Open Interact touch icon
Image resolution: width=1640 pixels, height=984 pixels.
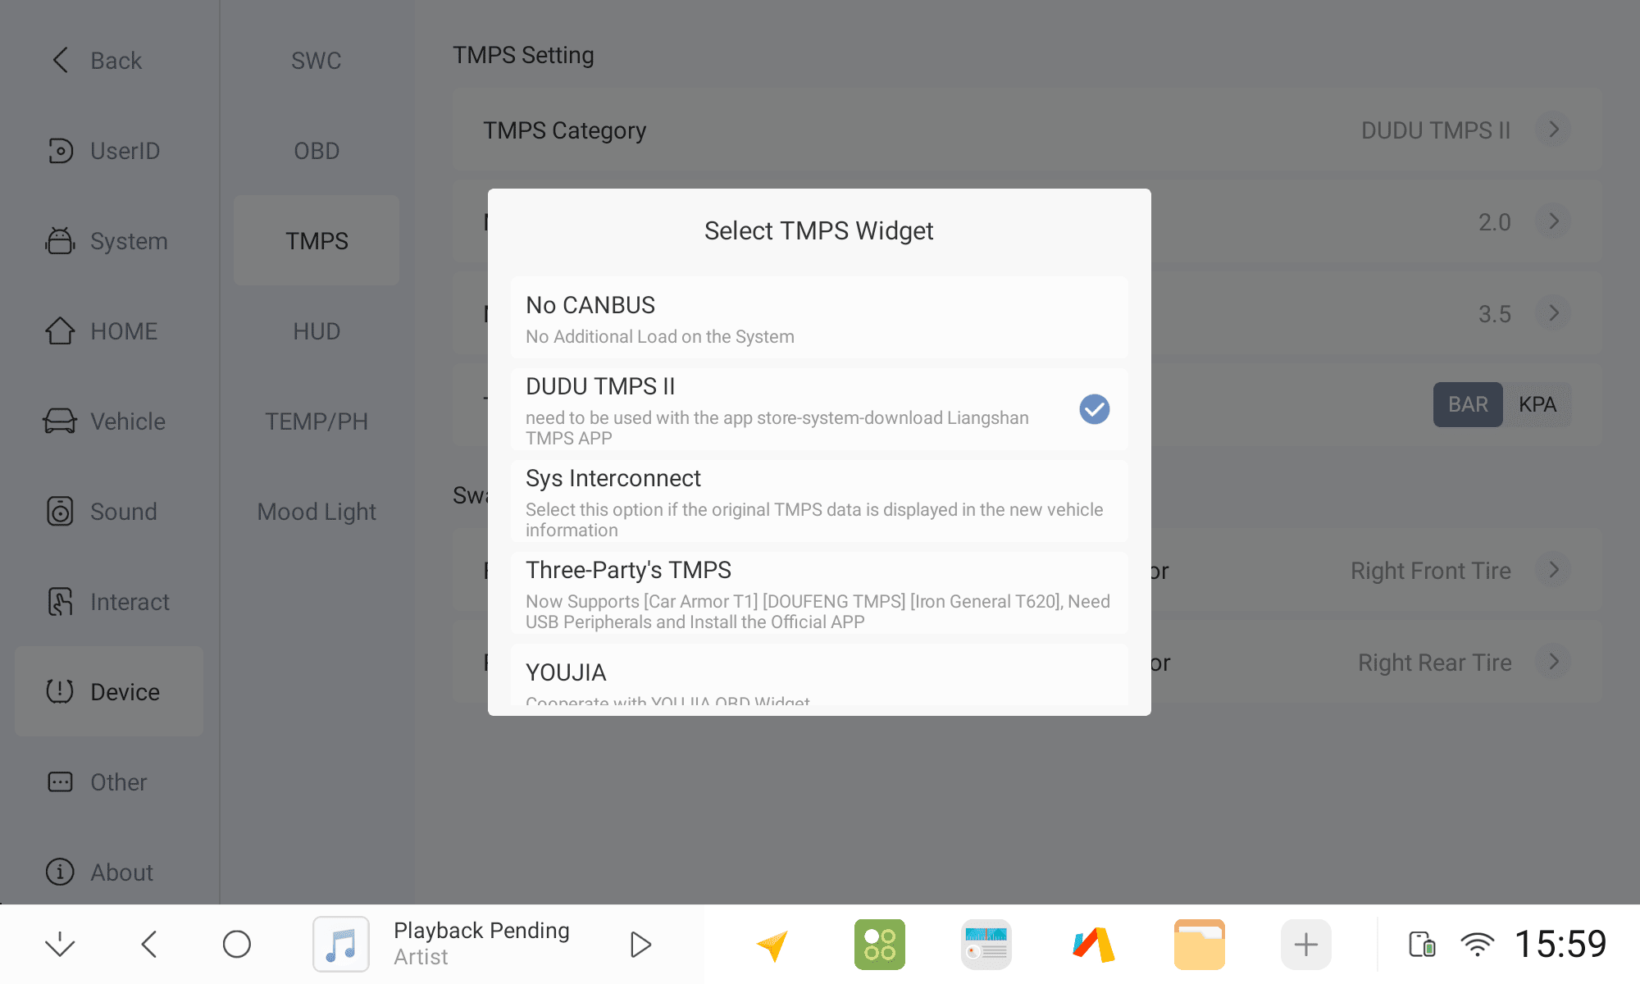click(60, 601)
